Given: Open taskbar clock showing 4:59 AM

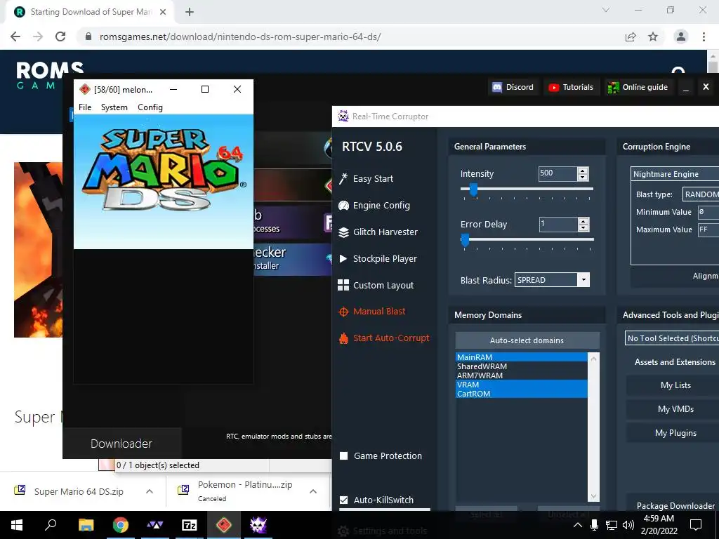Looking at the screenshot, I should click(659, 525).
